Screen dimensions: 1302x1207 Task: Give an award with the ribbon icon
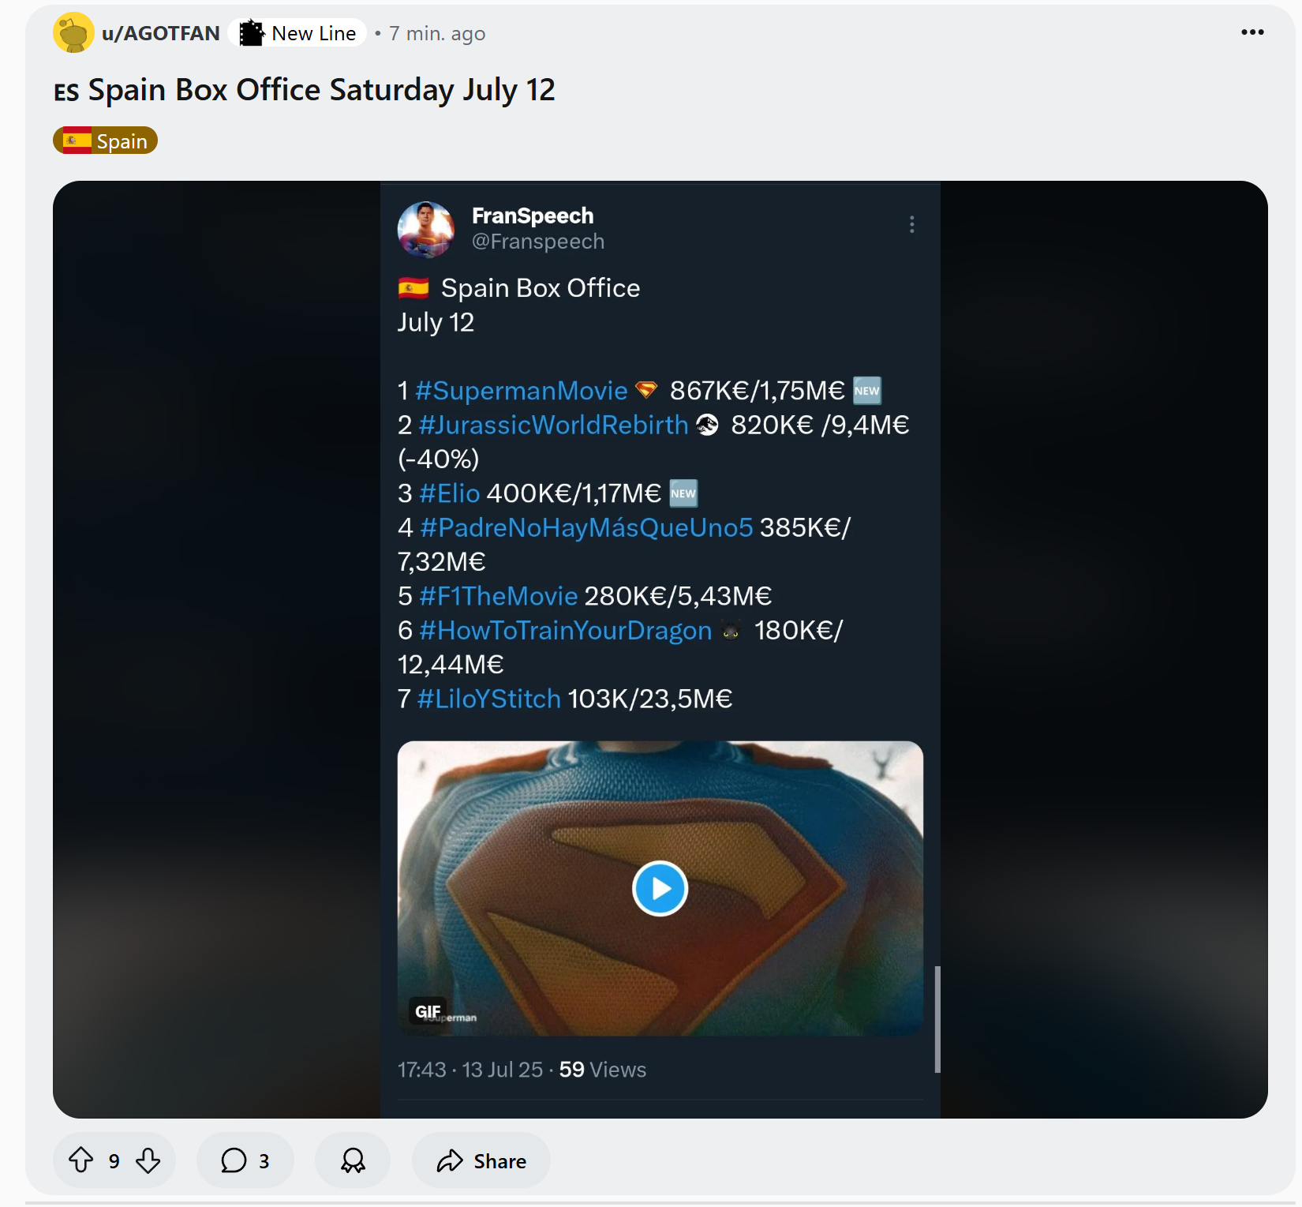353,1160
